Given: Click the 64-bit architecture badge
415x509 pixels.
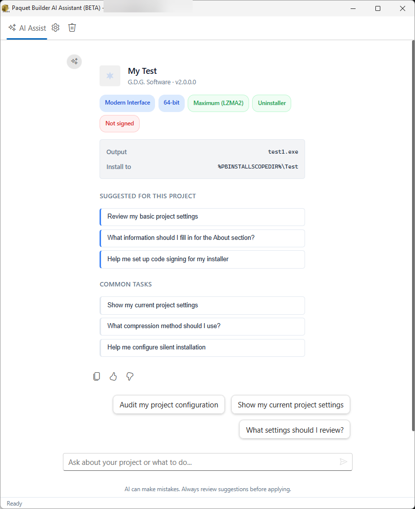Looking at the screenshot, I should (171, 103).
